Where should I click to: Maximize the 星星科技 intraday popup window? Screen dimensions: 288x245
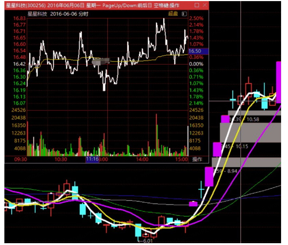pyautogui.click(x=197, y=5)
